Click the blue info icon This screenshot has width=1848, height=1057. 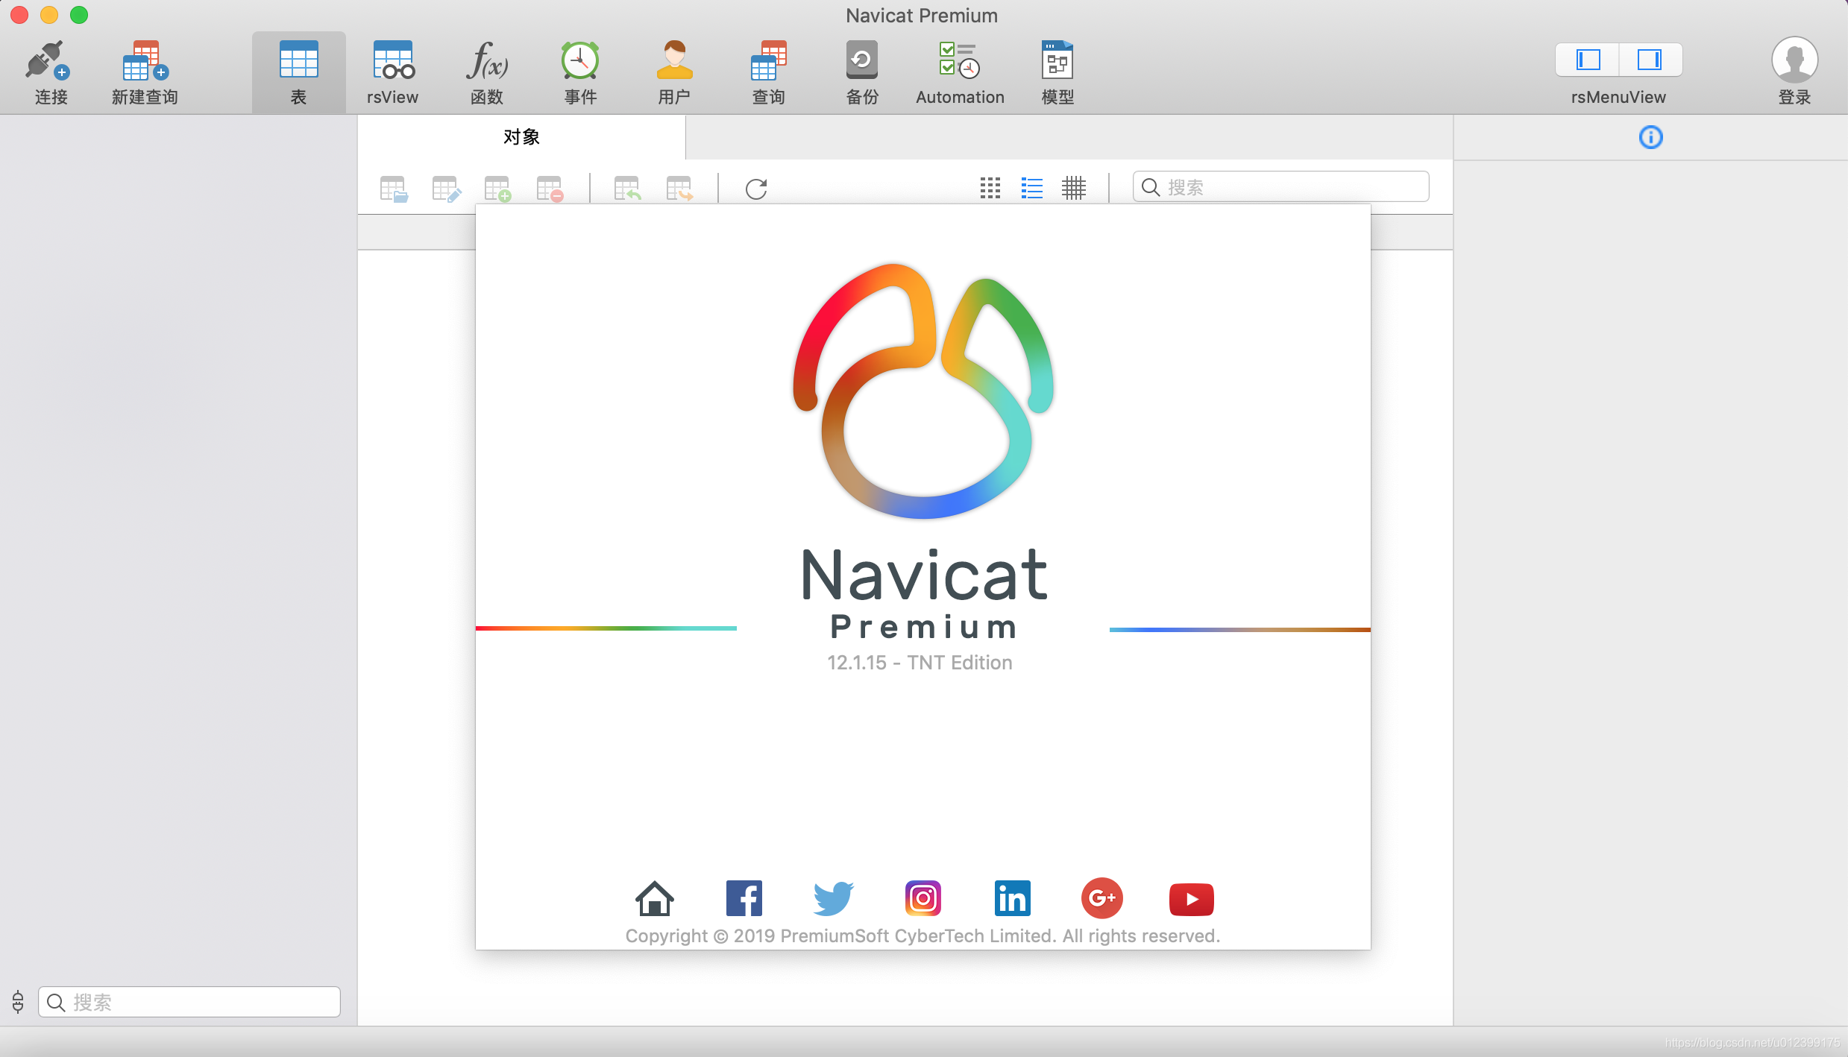click(x=1650, y=137)
